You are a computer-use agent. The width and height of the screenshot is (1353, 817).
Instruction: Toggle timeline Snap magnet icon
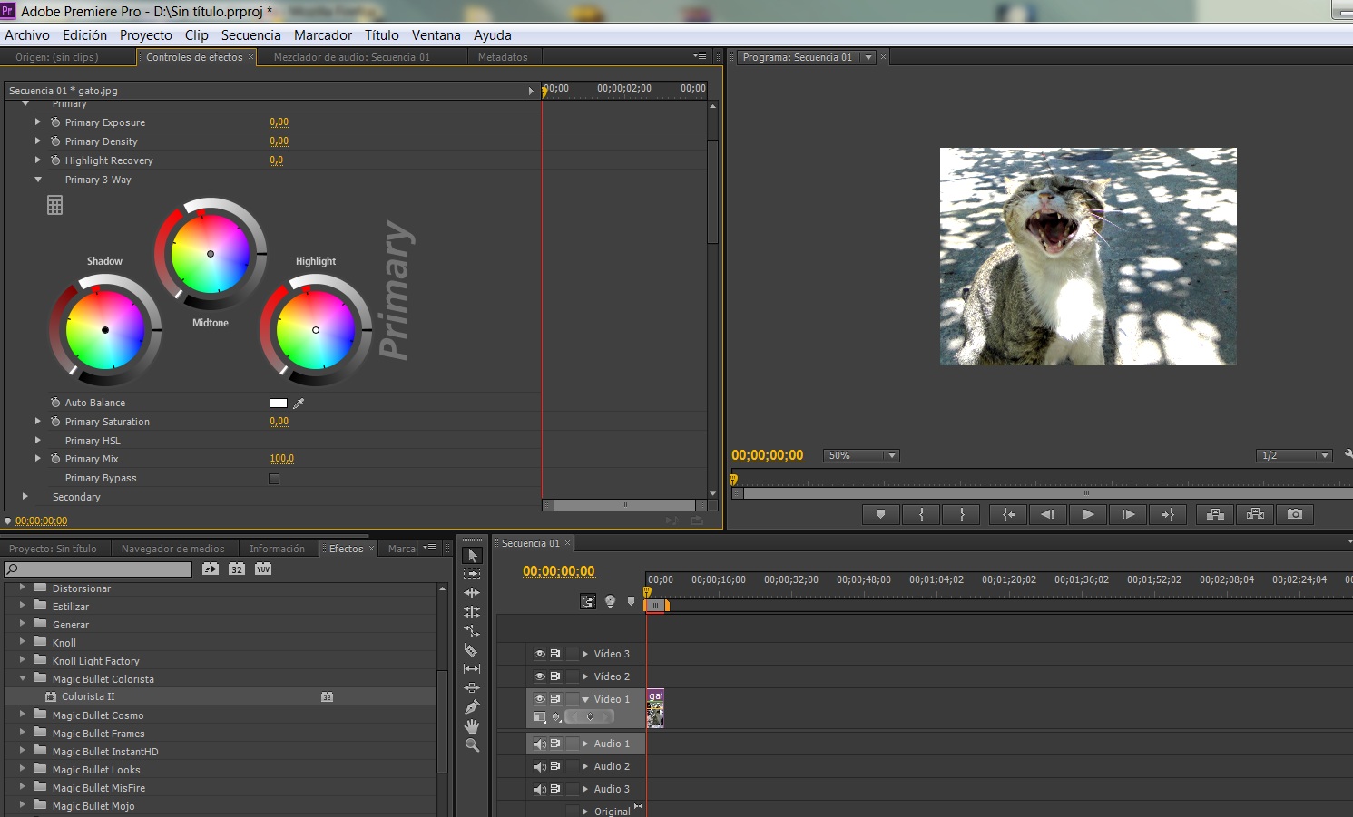click(588, 601)
